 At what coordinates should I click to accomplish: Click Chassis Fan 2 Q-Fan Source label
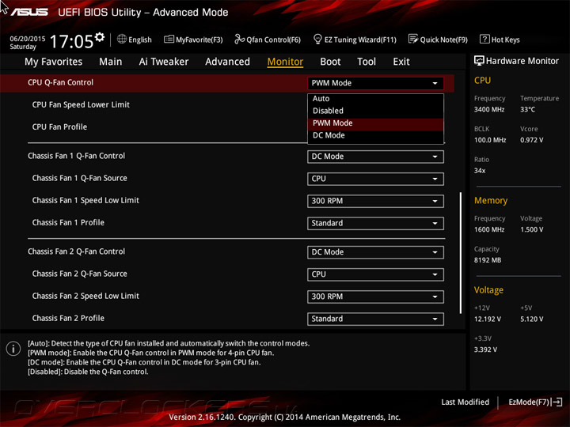click(x=80, y=274)
